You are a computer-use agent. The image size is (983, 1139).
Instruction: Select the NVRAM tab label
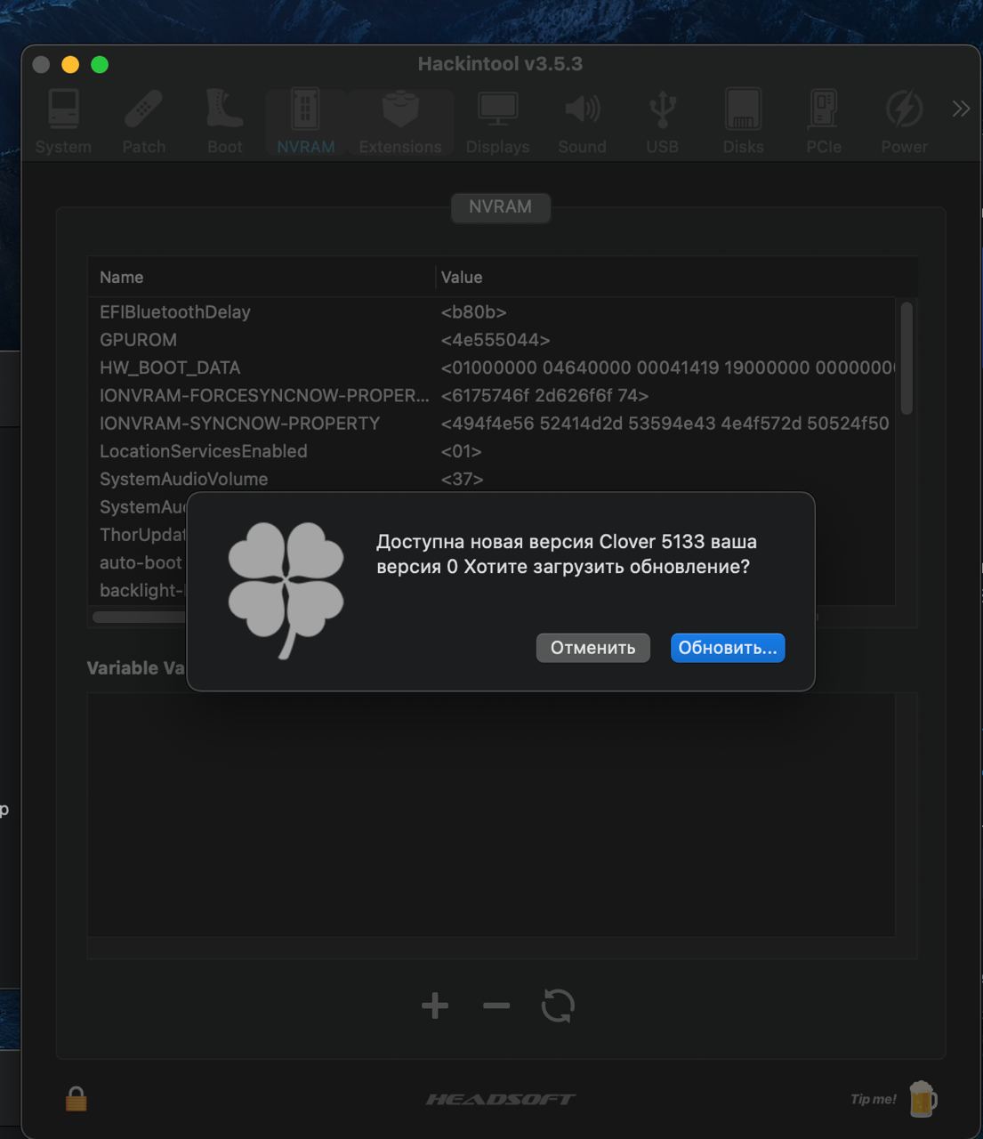pos(500,206)
